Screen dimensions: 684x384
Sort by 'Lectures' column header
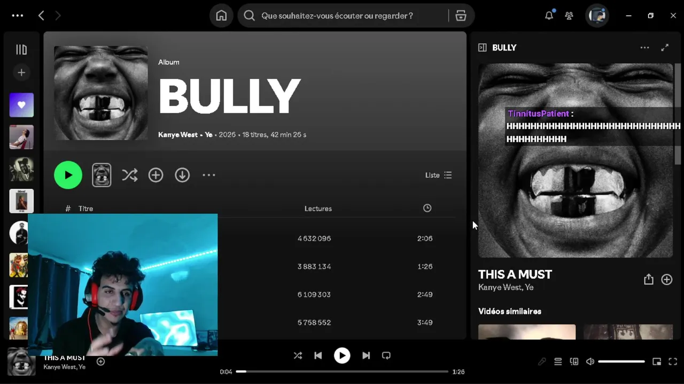(x=318, y=209)
